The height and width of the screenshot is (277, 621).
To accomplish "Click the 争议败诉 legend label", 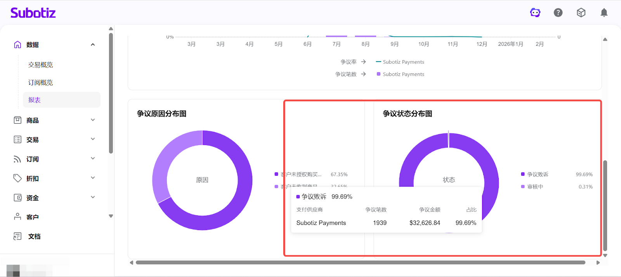I will (x=538, y=175).
